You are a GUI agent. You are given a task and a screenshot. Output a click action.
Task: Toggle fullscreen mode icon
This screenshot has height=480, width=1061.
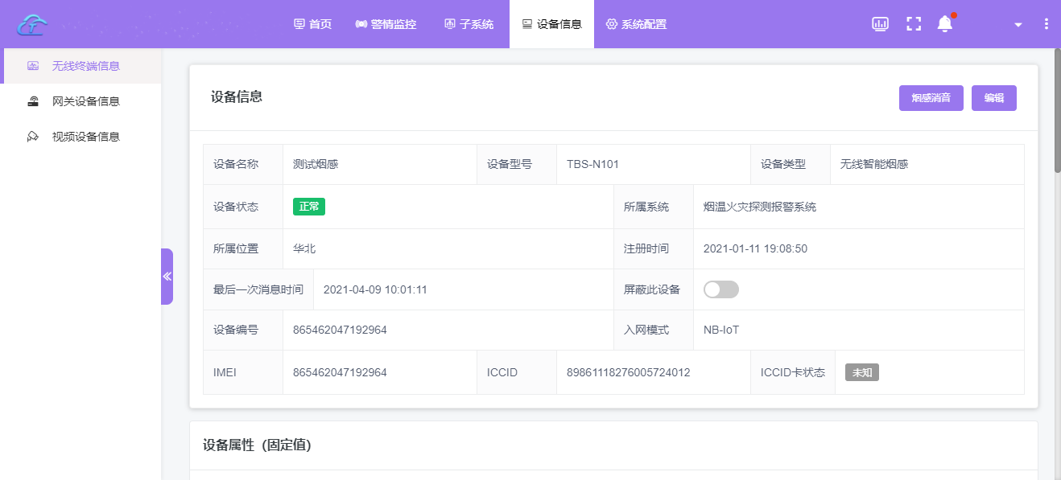(914, 24)
